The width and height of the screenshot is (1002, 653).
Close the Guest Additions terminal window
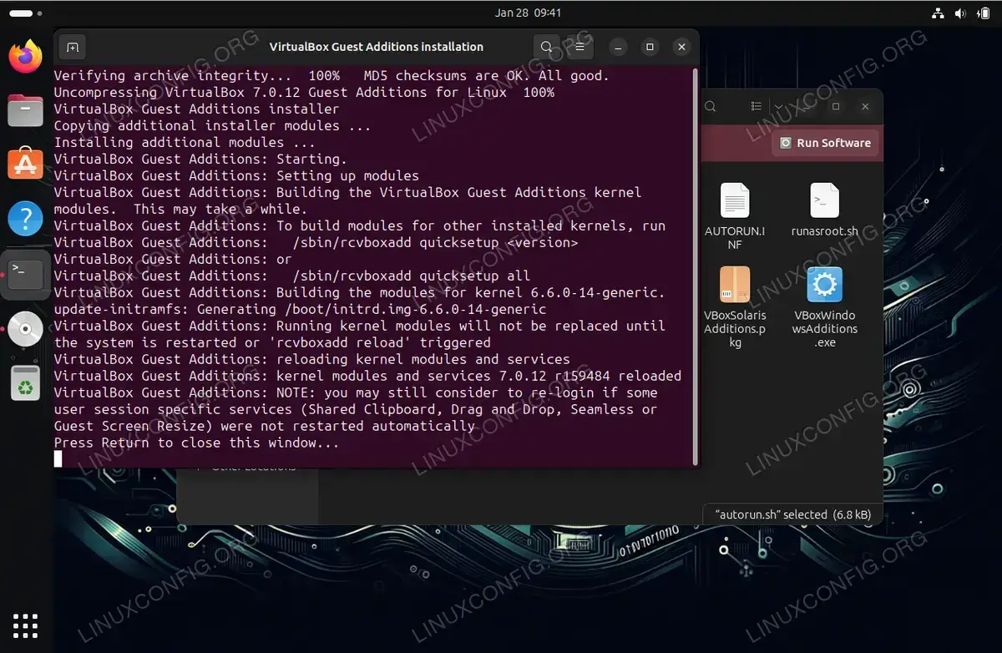tap(681, 47)
